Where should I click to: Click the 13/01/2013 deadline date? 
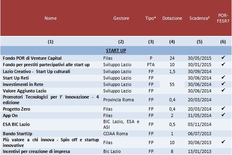(x=200, y=152)
